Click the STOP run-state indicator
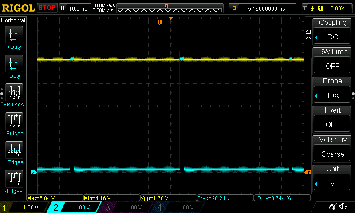 47,8
